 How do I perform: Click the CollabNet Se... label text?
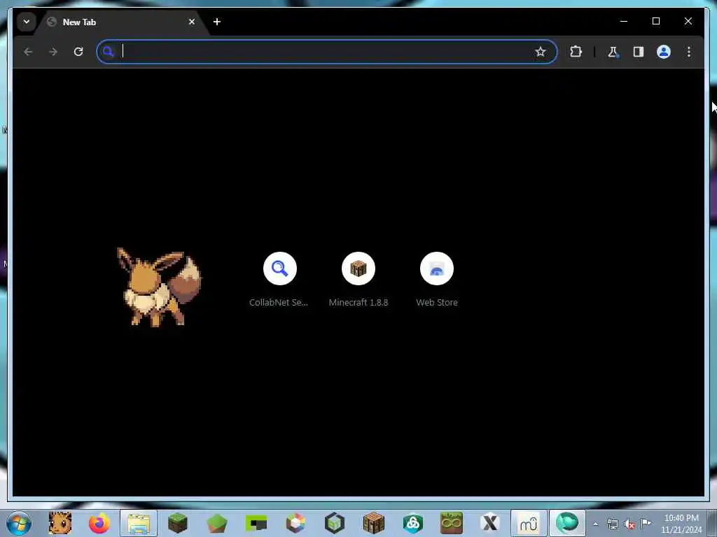(279, 302)
